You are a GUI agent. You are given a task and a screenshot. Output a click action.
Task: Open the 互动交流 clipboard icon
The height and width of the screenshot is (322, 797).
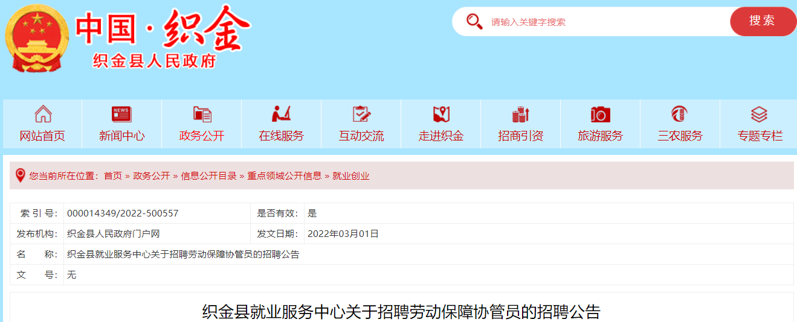(x=361, y=114)
